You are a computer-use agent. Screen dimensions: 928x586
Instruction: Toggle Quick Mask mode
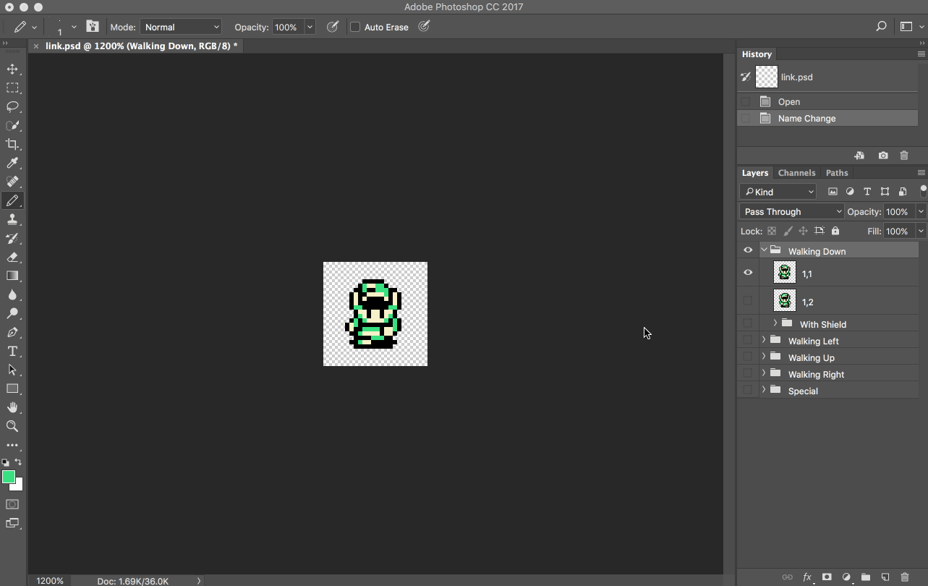12,504
